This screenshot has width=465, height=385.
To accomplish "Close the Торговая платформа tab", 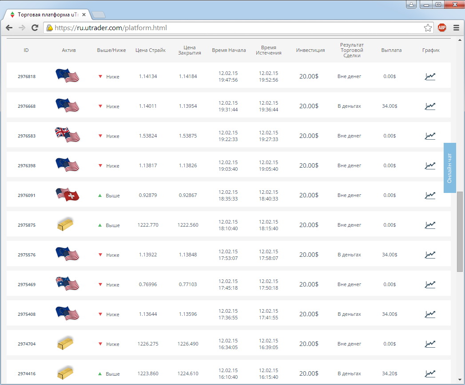I will [84, 15].
